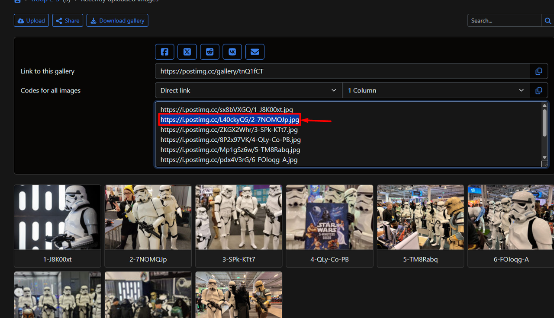Click the 1-J8K00xt caption
The height and width of the screenshot is (318, 554).
[58, 259]
